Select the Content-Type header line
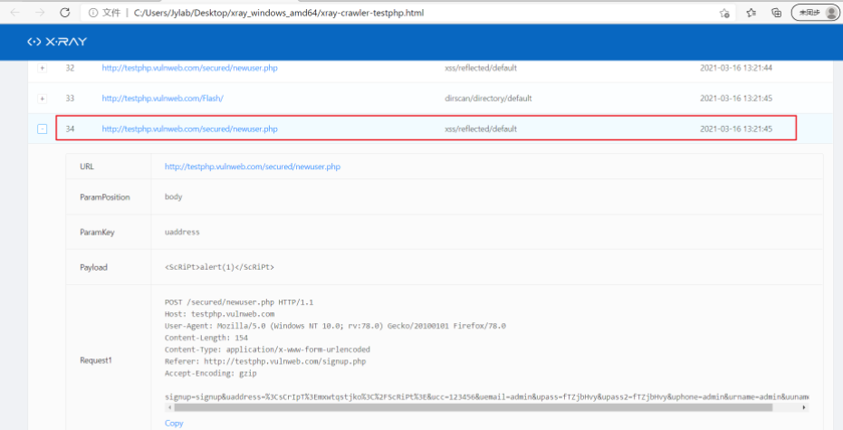Image resolution: width=843 pixels, height=430 pixels. point(267,349)
